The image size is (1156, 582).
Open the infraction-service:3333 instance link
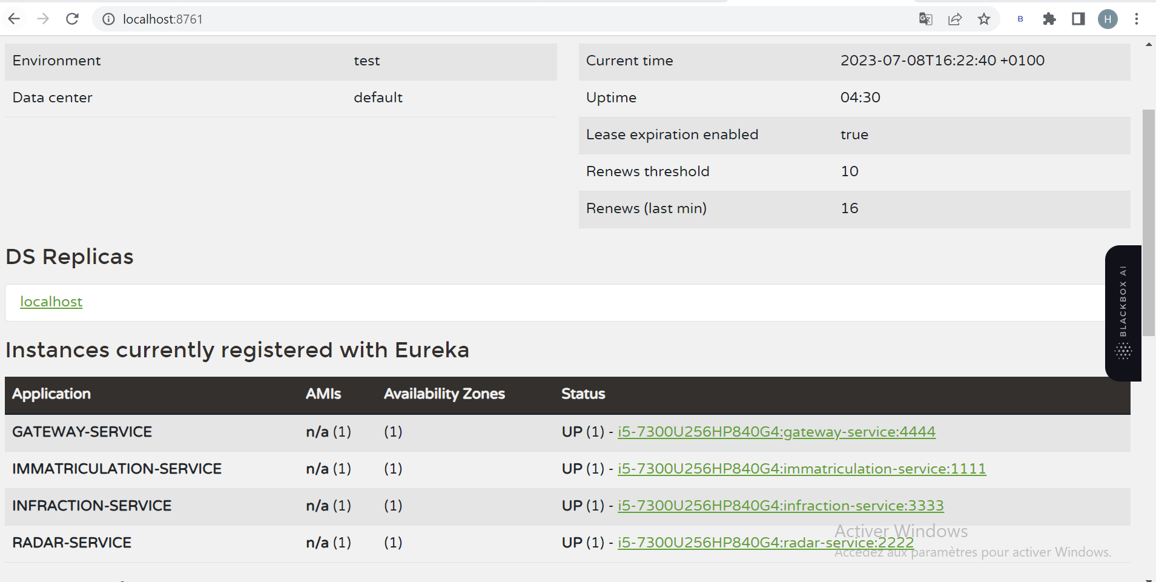[780, 505]
